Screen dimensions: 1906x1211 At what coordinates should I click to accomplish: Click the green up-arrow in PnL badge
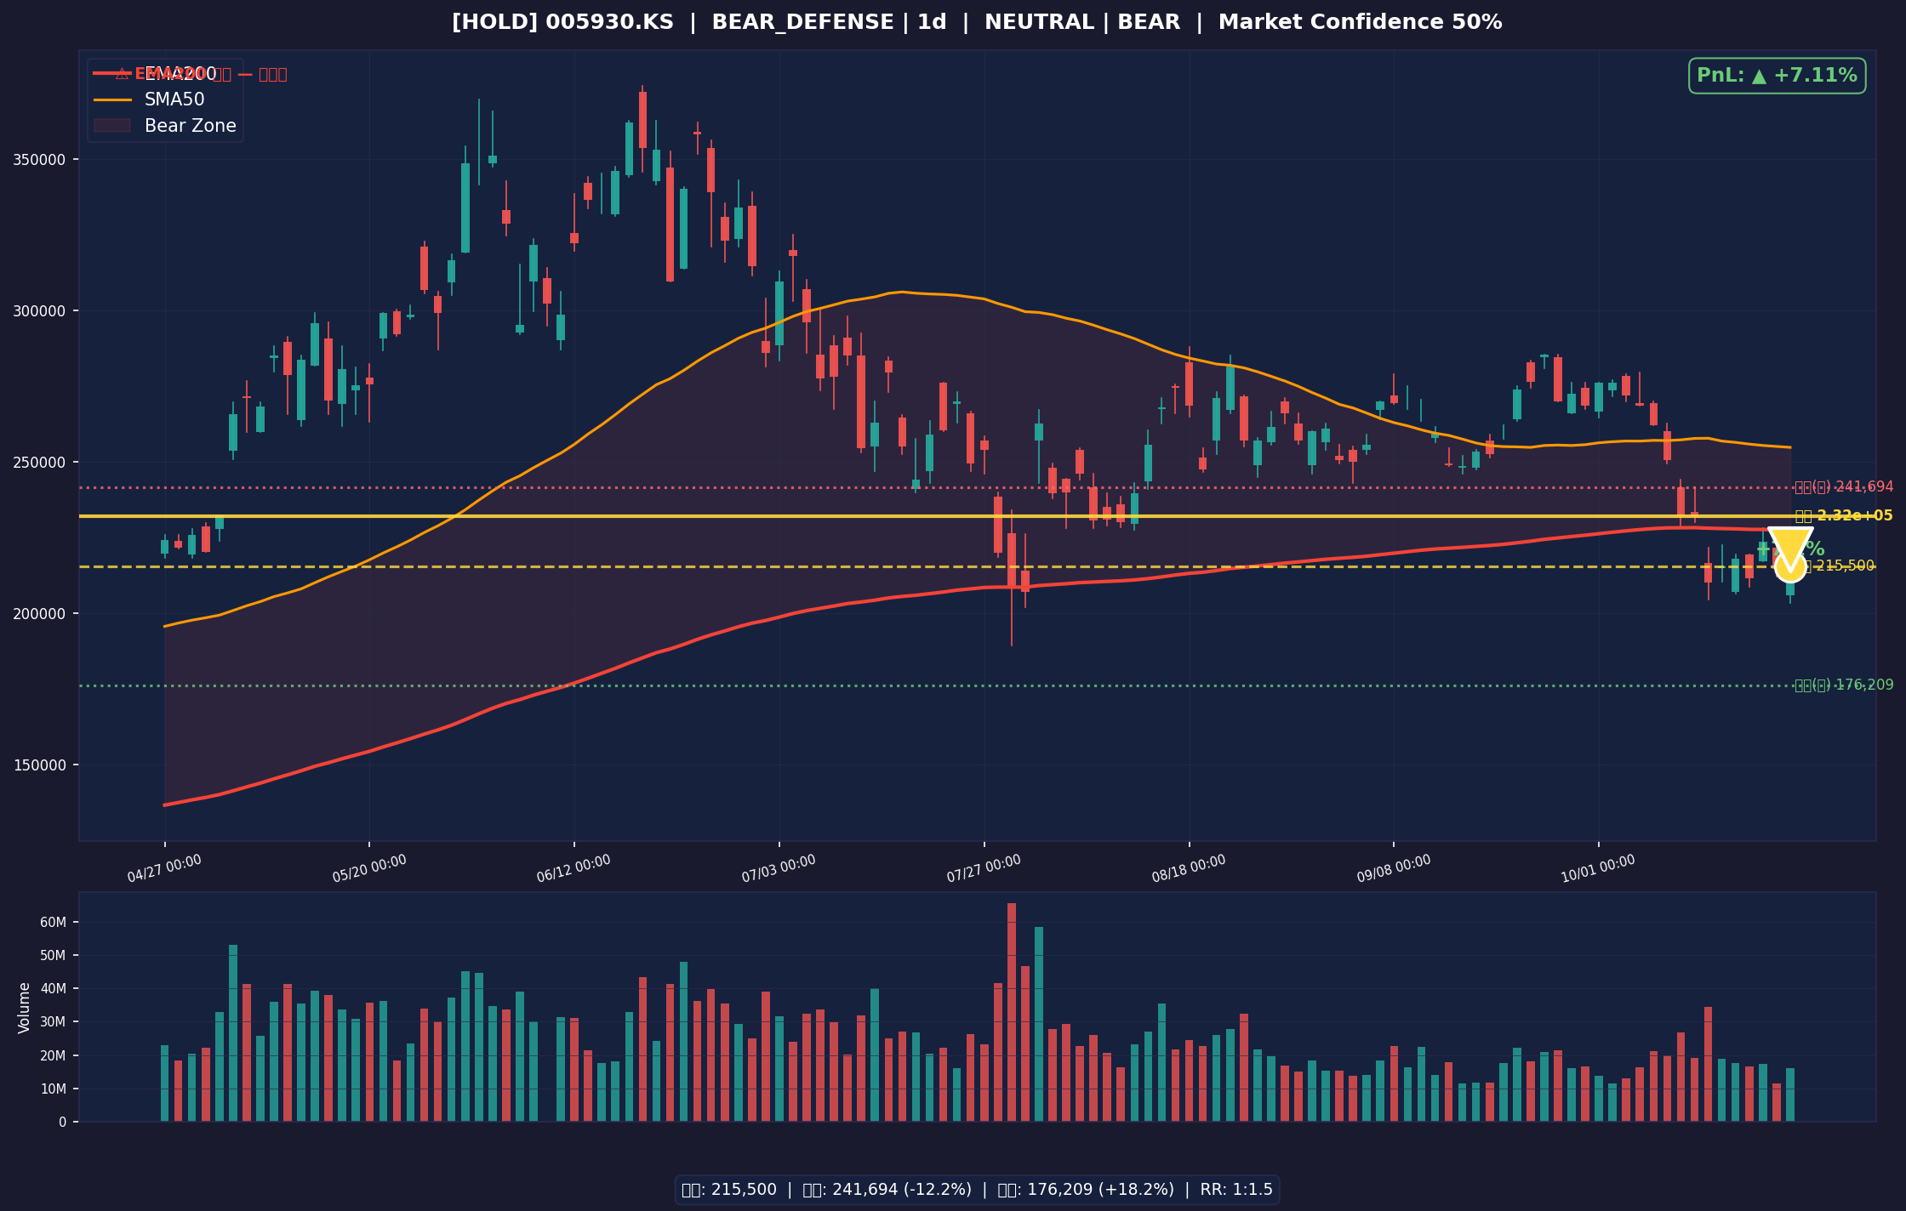[x=1758, y=76]
